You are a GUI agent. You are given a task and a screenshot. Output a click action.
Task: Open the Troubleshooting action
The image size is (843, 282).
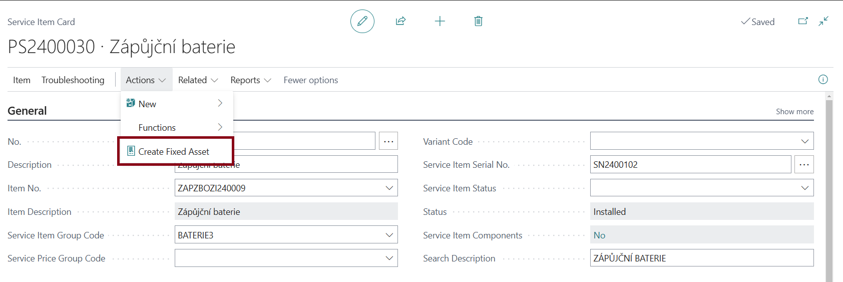[73, 80]
